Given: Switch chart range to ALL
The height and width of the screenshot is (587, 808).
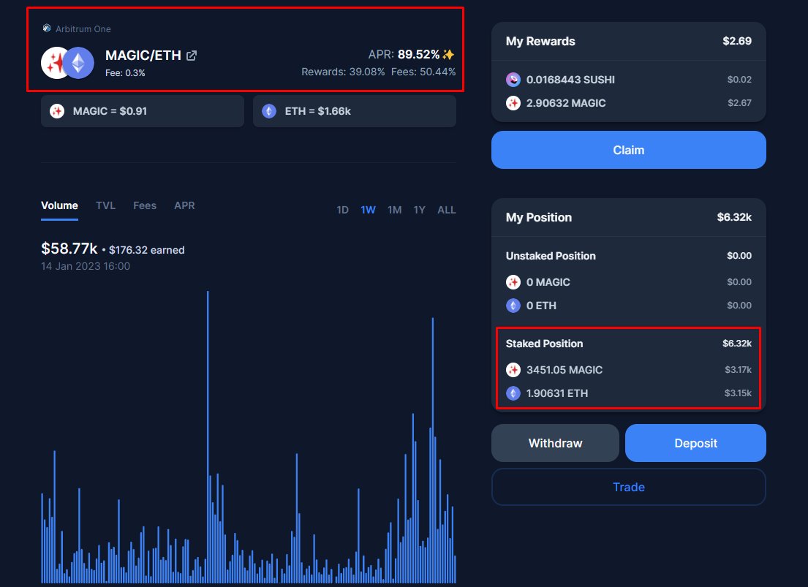Looking at the screenshot, I should (x=446, y=210).
